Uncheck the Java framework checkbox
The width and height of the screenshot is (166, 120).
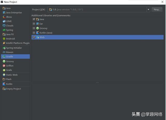(x=34, y=19)
